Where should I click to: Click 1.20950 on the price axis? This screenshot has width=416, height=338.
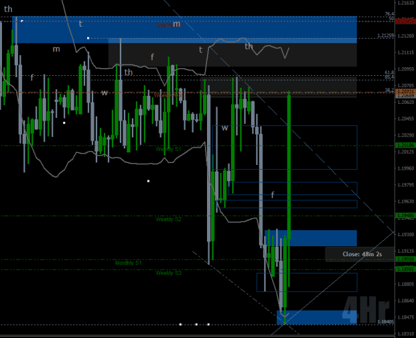[406, 69]
